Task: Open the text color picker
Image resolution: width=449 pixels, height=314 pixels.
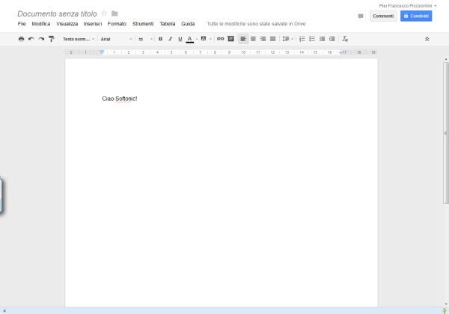Action: point(189,39)
